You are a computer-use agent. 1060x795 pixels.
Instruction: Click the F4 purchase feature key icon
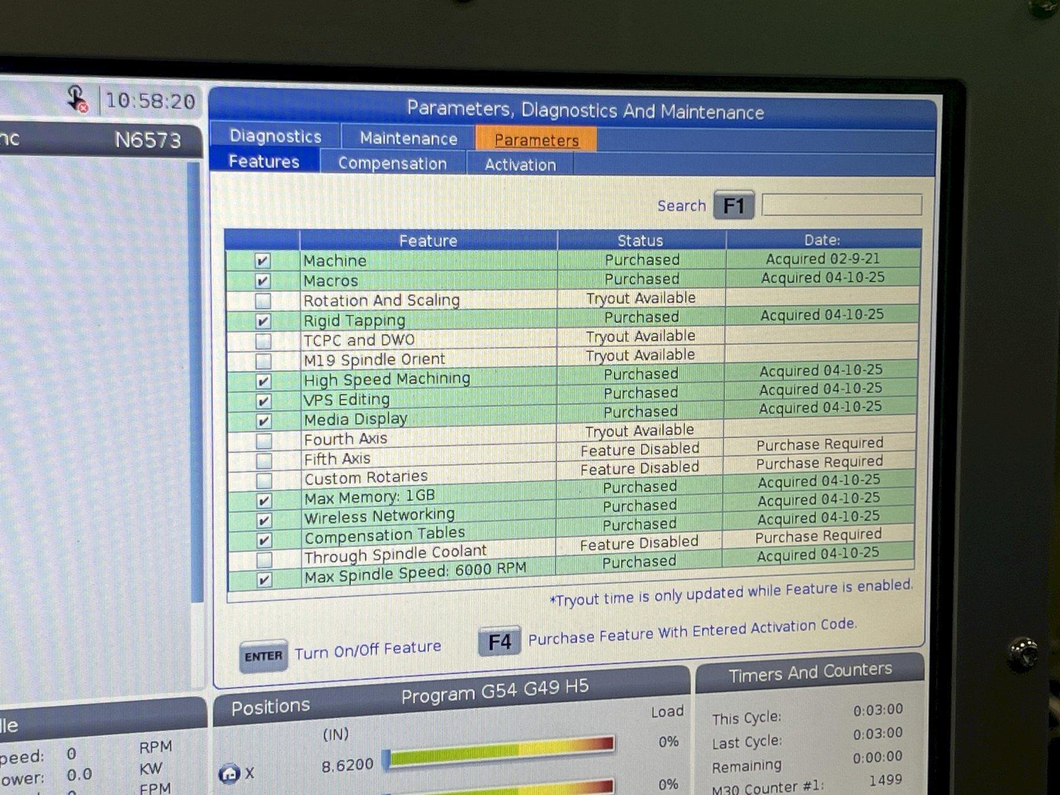tap(499, 641)
